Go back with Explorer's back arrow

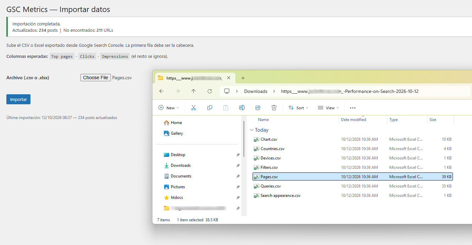[x=161, y=91]
